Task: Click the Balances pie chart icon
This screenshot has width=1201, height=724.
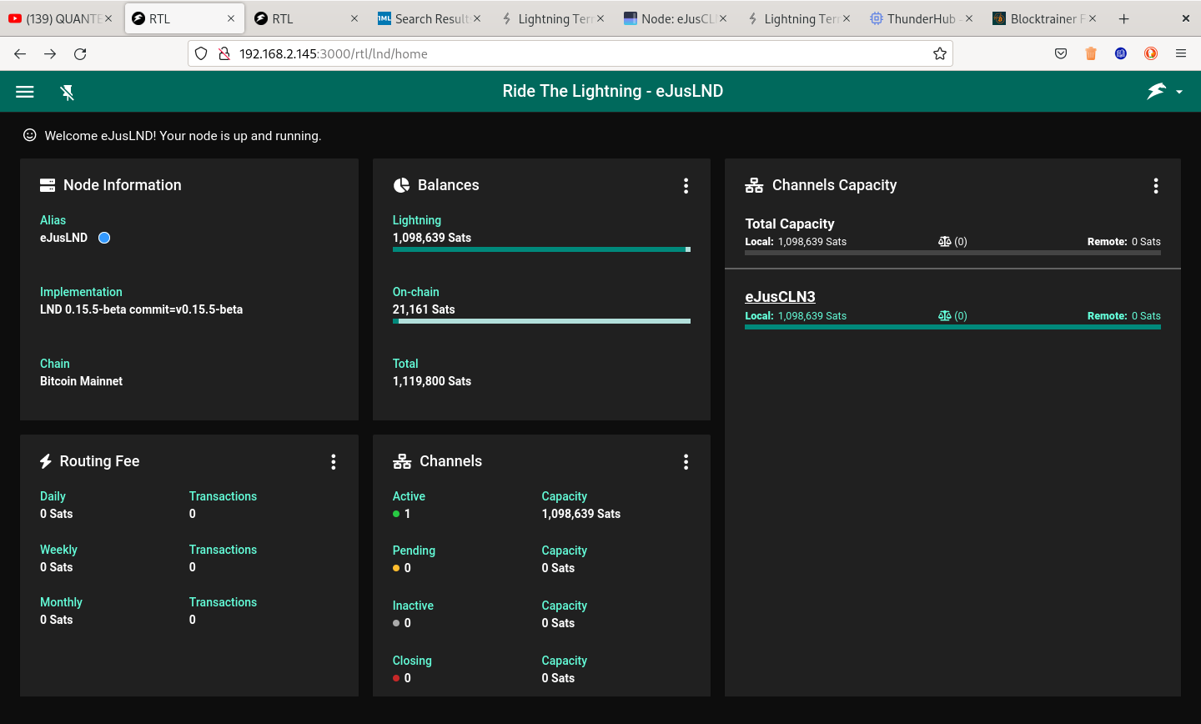Action: tap(401, 185)
